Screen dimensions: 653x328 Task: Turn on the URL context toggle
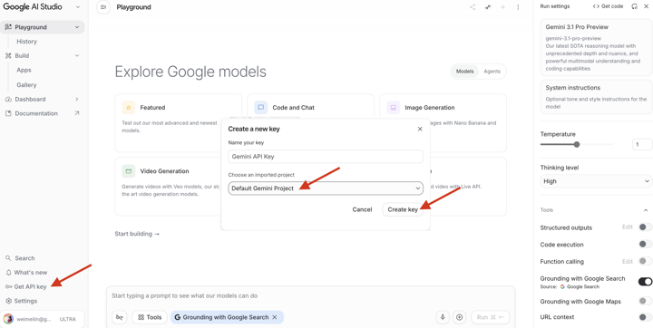tap(645, 317)
